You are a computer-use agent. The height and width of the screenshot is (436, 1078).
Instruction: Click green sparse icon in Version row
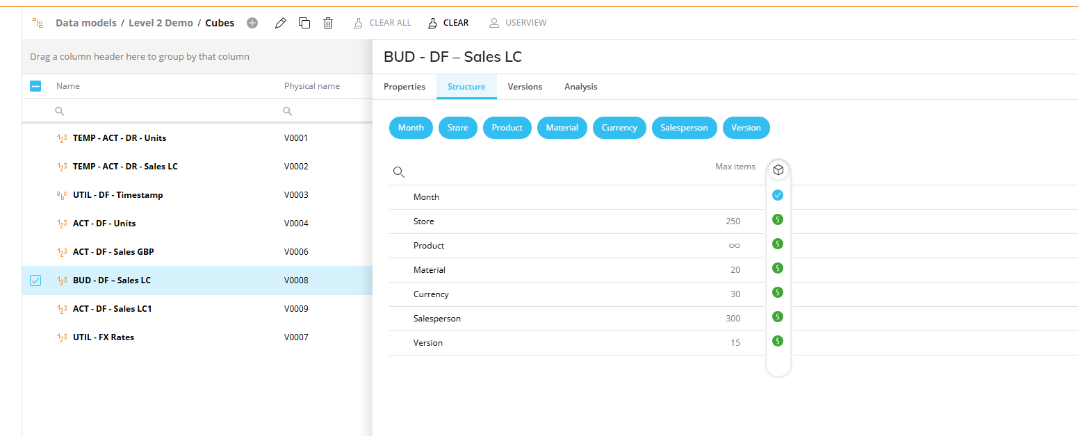coord(778,341)
